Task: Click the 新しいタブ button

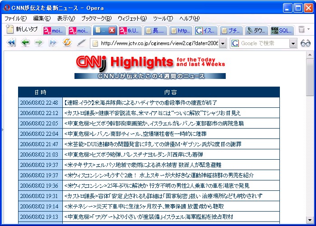Action: [x=22, y=29]
